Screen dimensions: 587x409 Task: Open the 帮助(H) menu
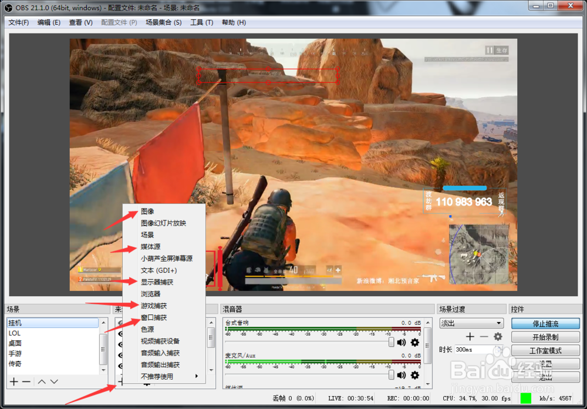pos(234,22)
